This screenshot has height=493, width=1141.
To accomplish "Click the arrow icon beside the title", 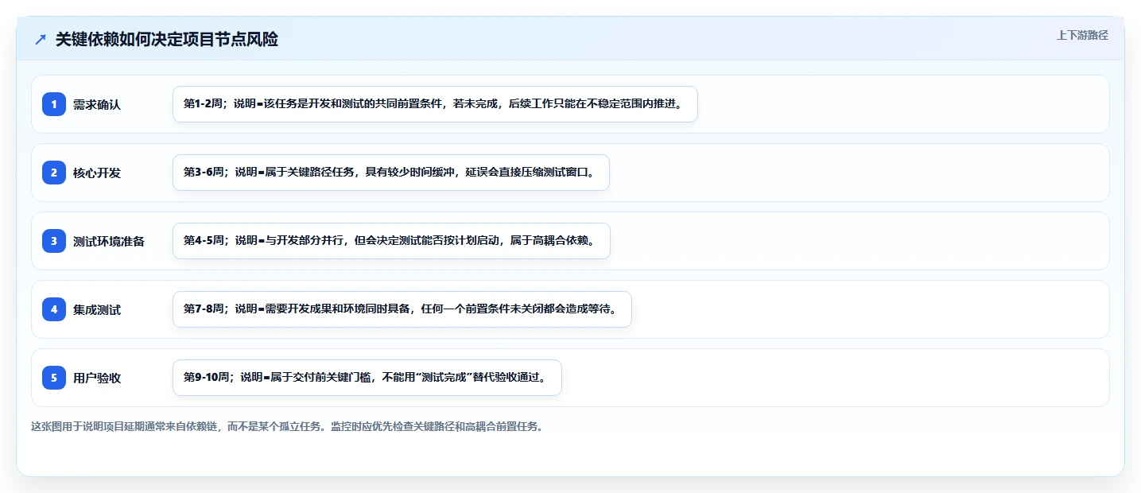I will [x=41, y=40].
